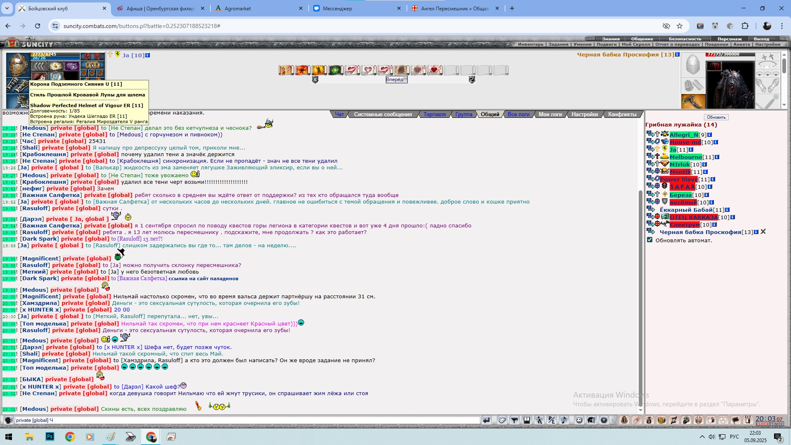Show hidden system tray icons
This screenshot has height=445, width=791.
(x=702, y=437)
